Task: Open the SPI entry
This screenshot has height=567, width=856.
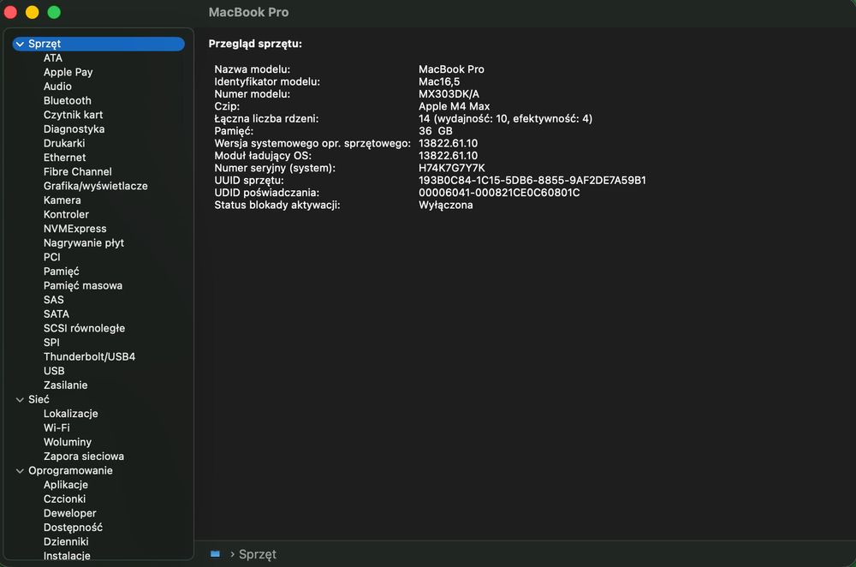Action: point(51,342)
